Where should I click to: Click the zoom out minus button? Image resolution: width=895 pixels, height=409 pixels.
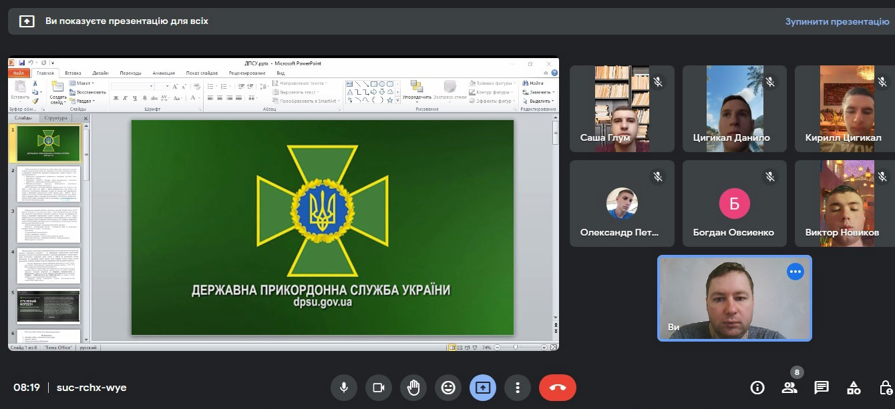(x=496, y=348)
